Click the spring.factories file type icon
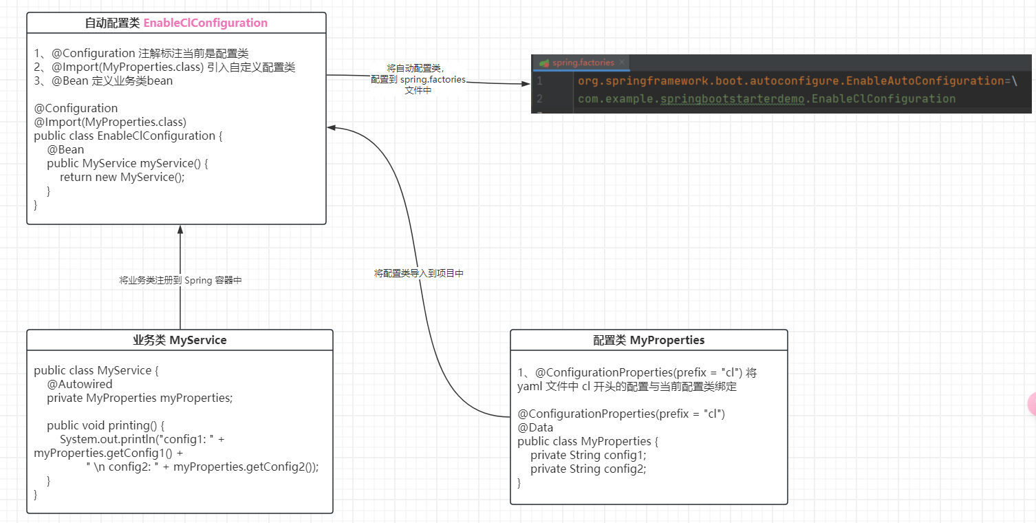This screenshot has height=523, width=1036. pyautogui.click(x=544, y=63)
